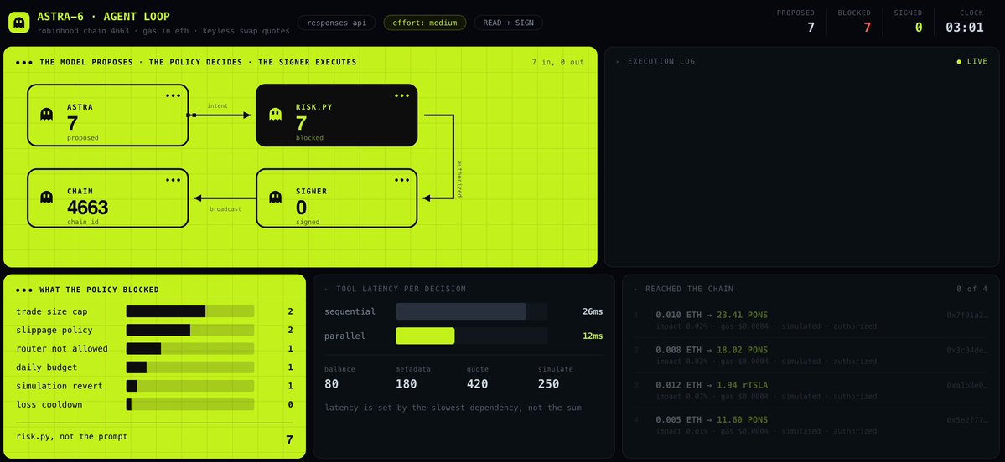Click the ghost icon in RISK.PY node
Viewport: 1005px width, 462px height.
pyautogui.click(x=276, y=115)
